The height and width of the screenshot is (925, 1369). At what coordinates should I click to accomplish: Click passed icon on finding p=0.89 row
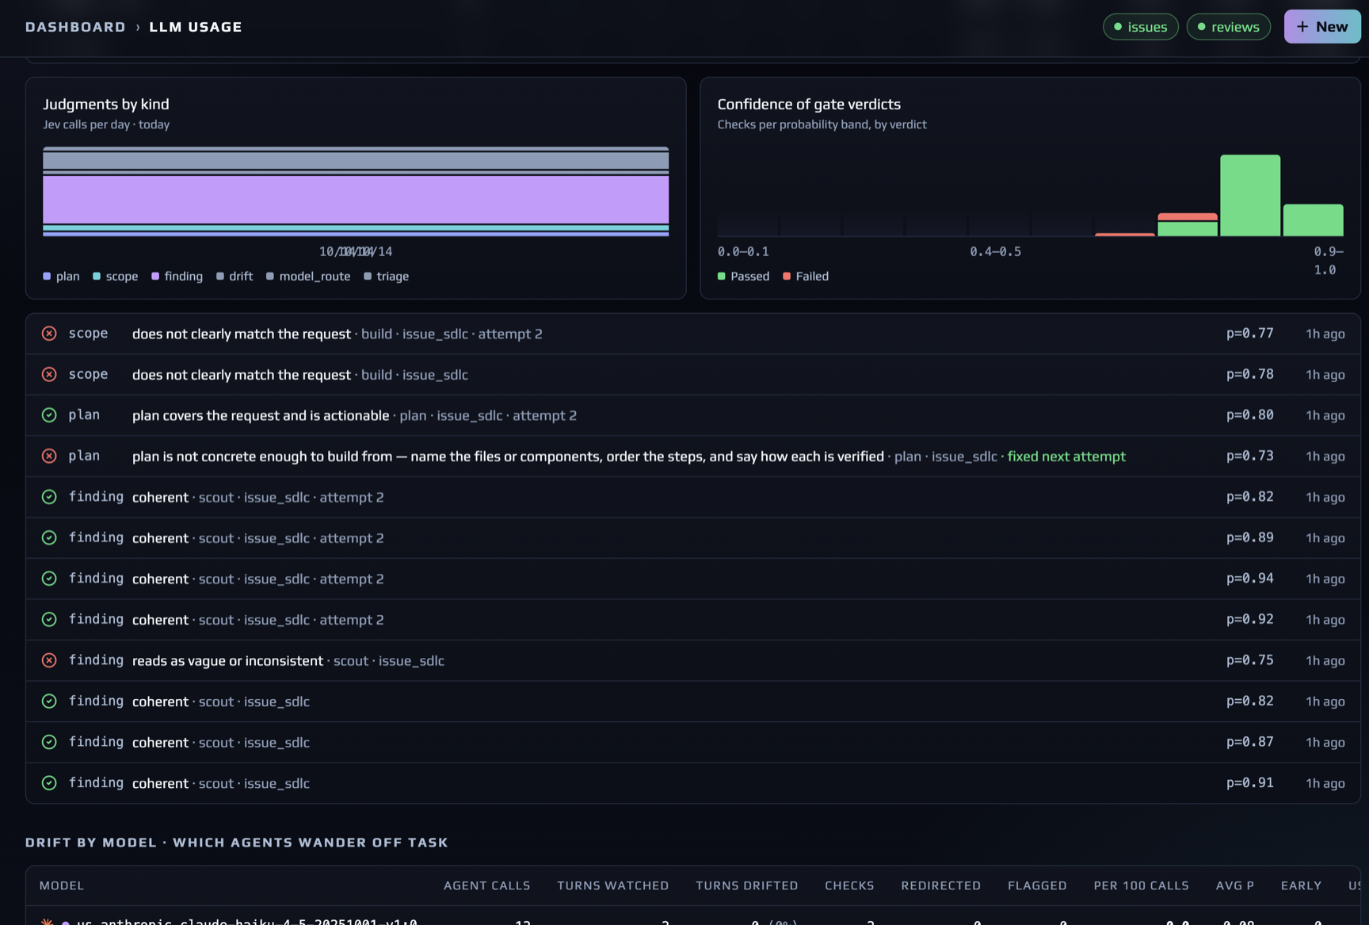point(49,538)
